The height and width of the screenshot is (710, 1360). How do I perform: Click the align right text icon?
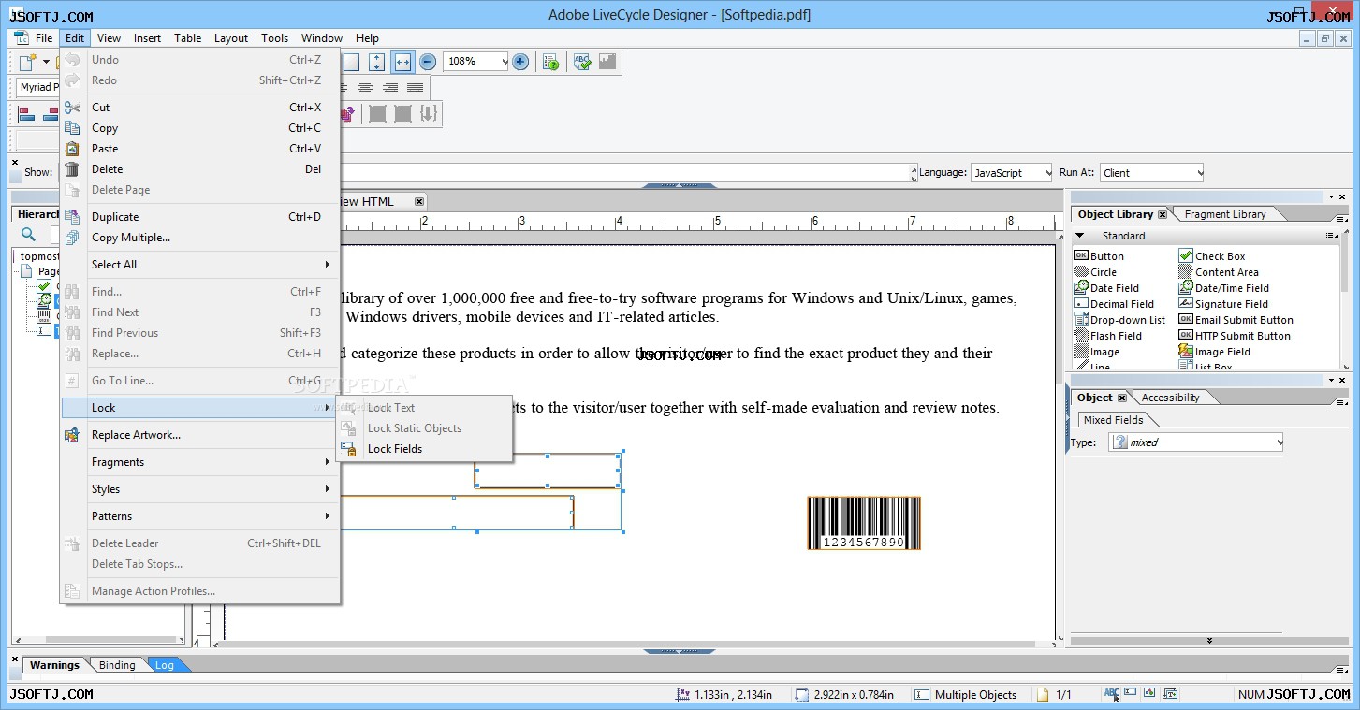click(390, 87)
